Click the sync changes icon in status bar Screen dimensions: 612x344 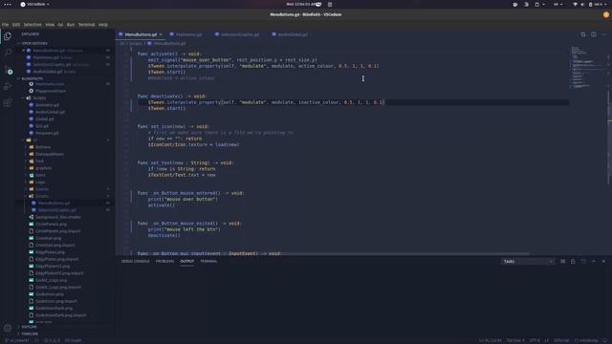pos(36,340)
